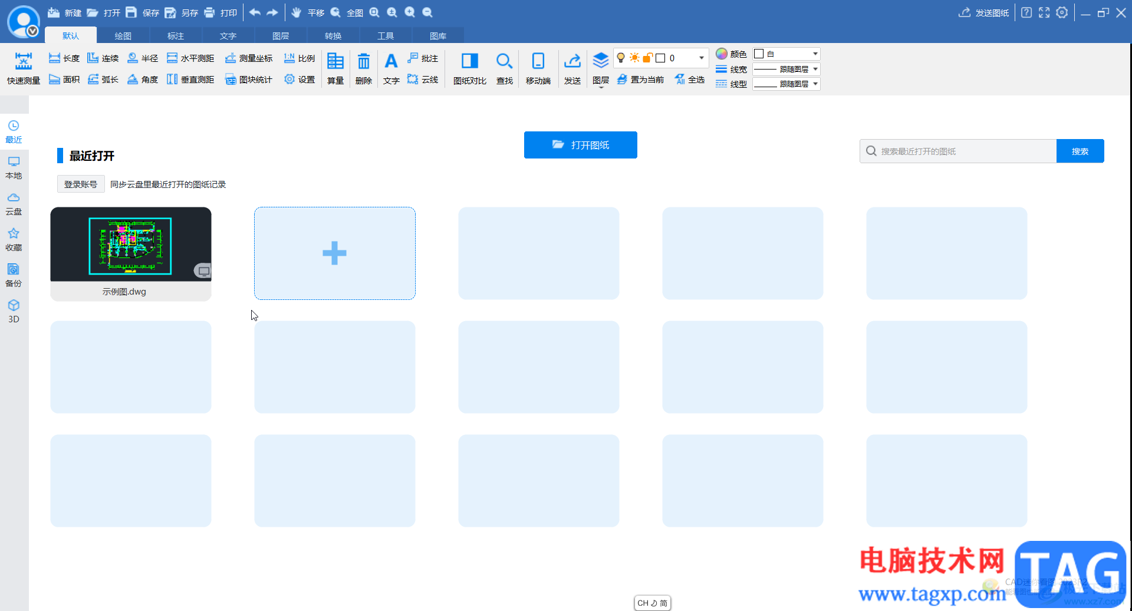Switch to the 文字 ribbon tab
The height and width of the screenshot is (611, 1132).
click(228, 36)
